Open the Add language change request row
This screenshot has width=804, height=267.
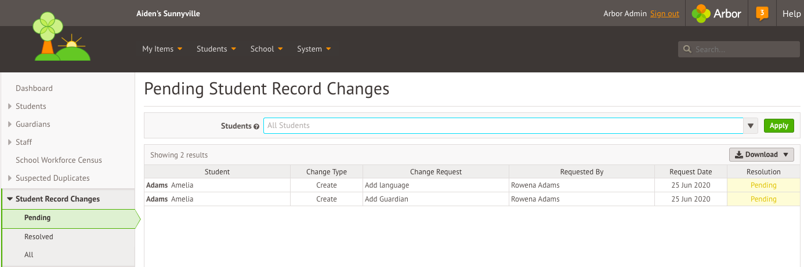(472, 185)
